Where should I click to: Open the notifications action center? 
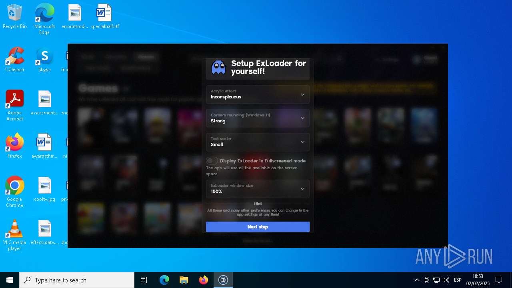[x=499, y=280]
